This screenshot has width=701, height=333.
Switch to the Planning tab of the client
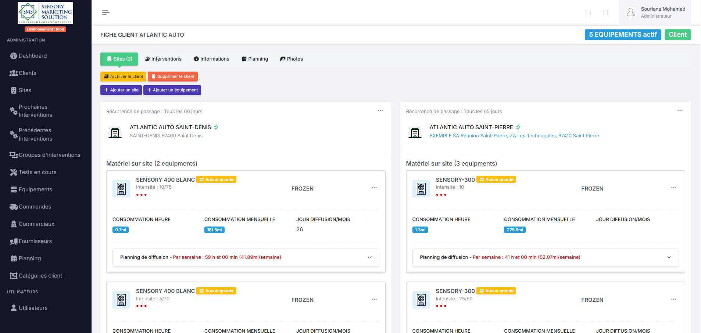[x=255, y=59]
